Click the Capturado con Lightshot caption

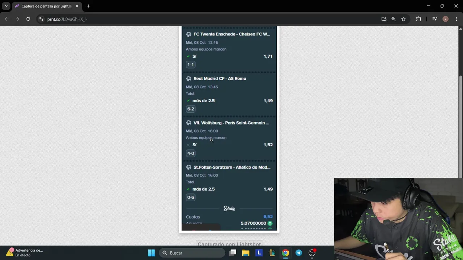tap(229, 244)
